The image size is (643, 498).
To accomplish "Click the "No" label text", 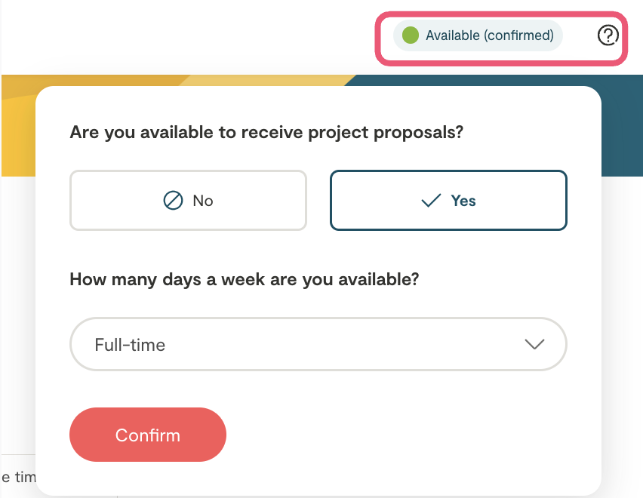I will coord(203,201).
